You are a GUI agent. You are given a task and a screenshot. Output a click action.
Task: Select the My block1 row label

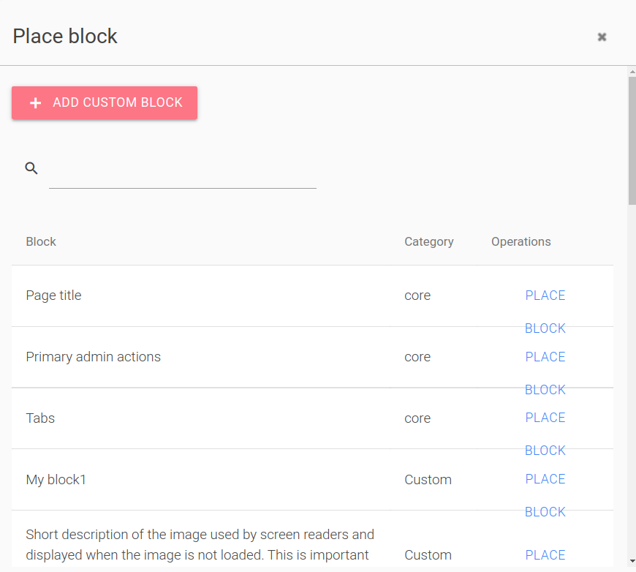click(56, 479)
